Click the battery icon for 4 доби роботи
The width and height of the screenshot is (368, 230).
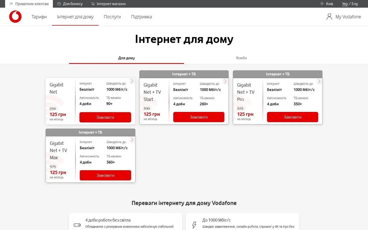tap(77, 225)
